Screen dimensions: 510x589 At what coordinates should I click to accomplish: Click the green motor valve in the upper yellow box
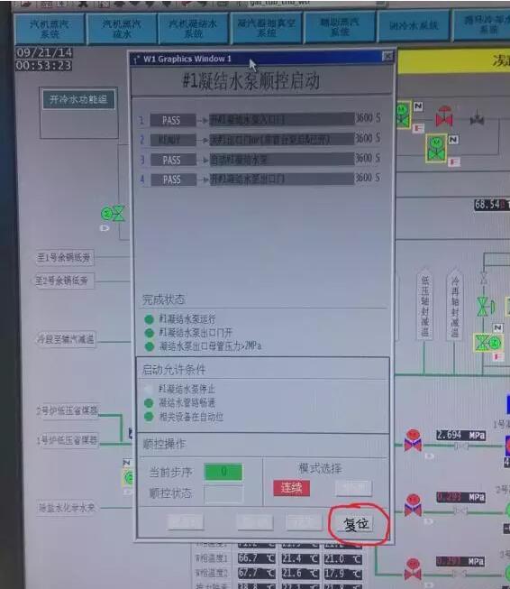coord(404,115)
